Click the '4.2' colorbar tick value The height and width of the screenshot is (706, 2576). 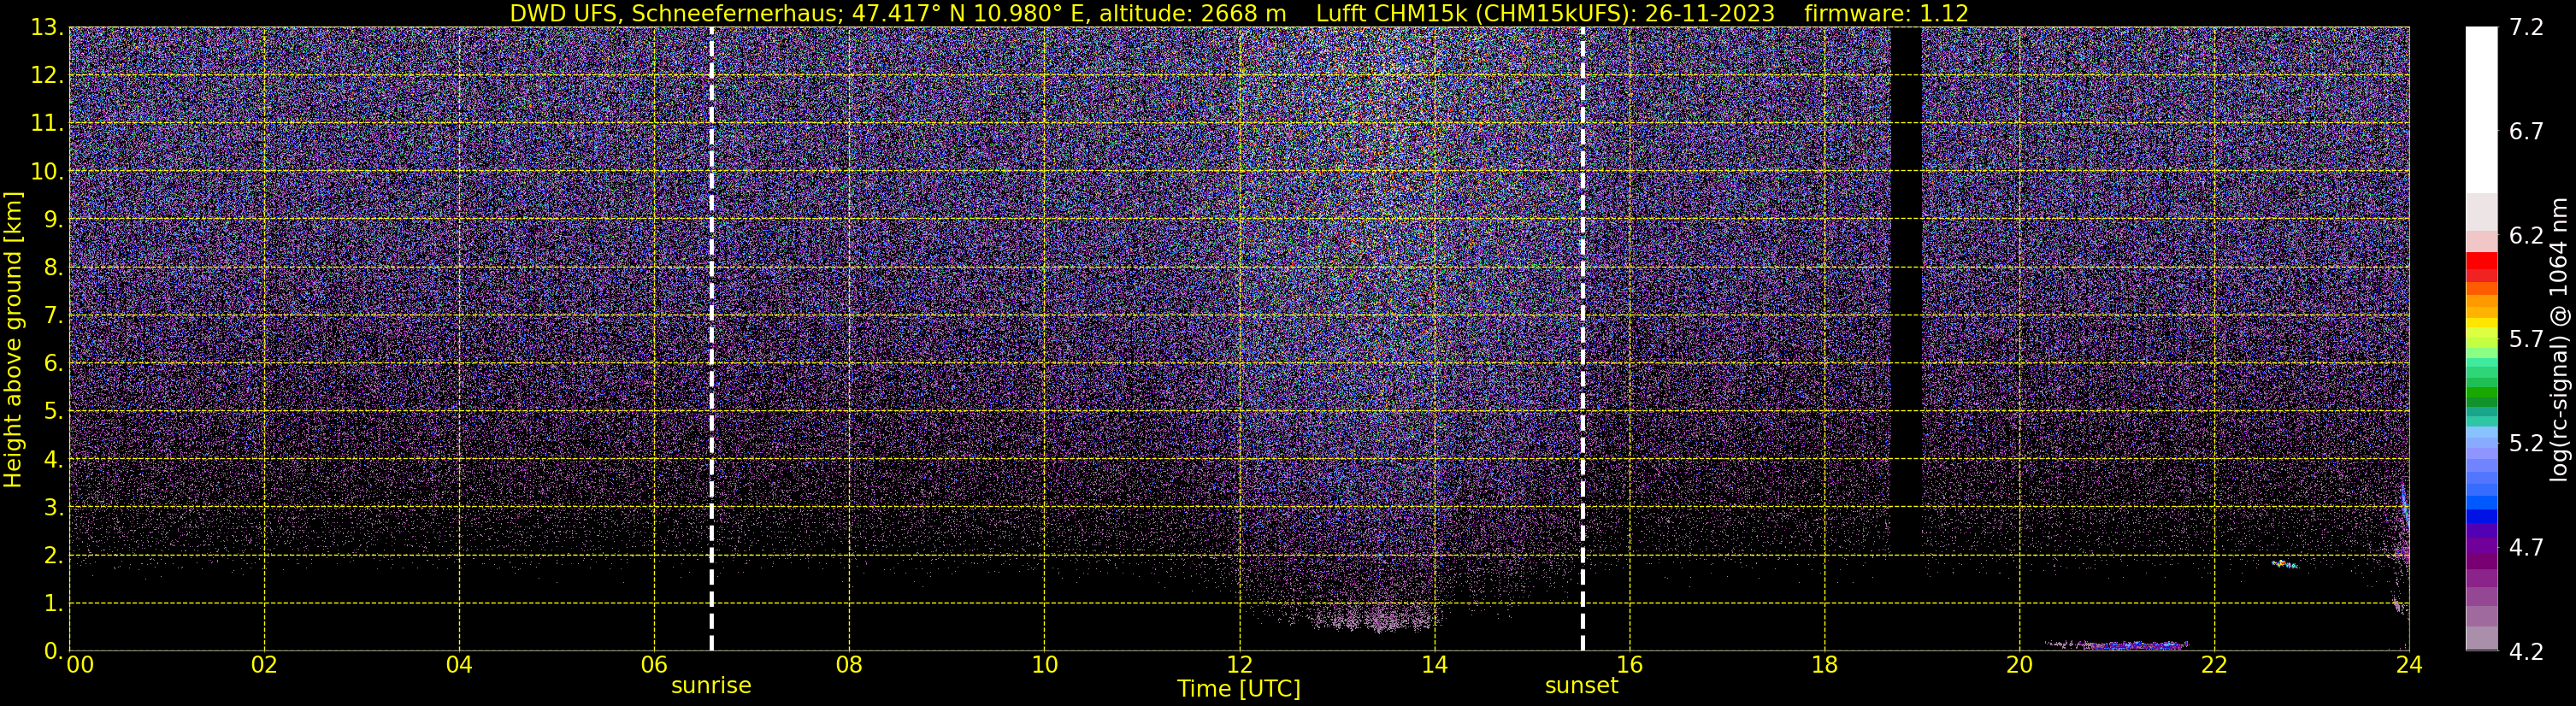(2526, 651)
